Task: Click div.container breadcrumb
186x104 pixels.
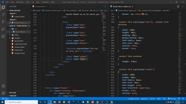Action: (71, 10)
